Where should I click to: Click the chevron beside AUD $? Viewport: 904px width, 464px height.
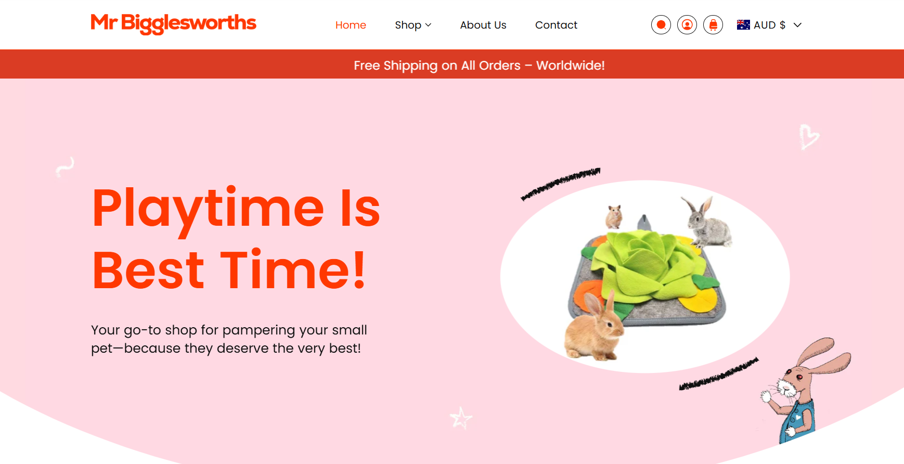tap(797, 25)
